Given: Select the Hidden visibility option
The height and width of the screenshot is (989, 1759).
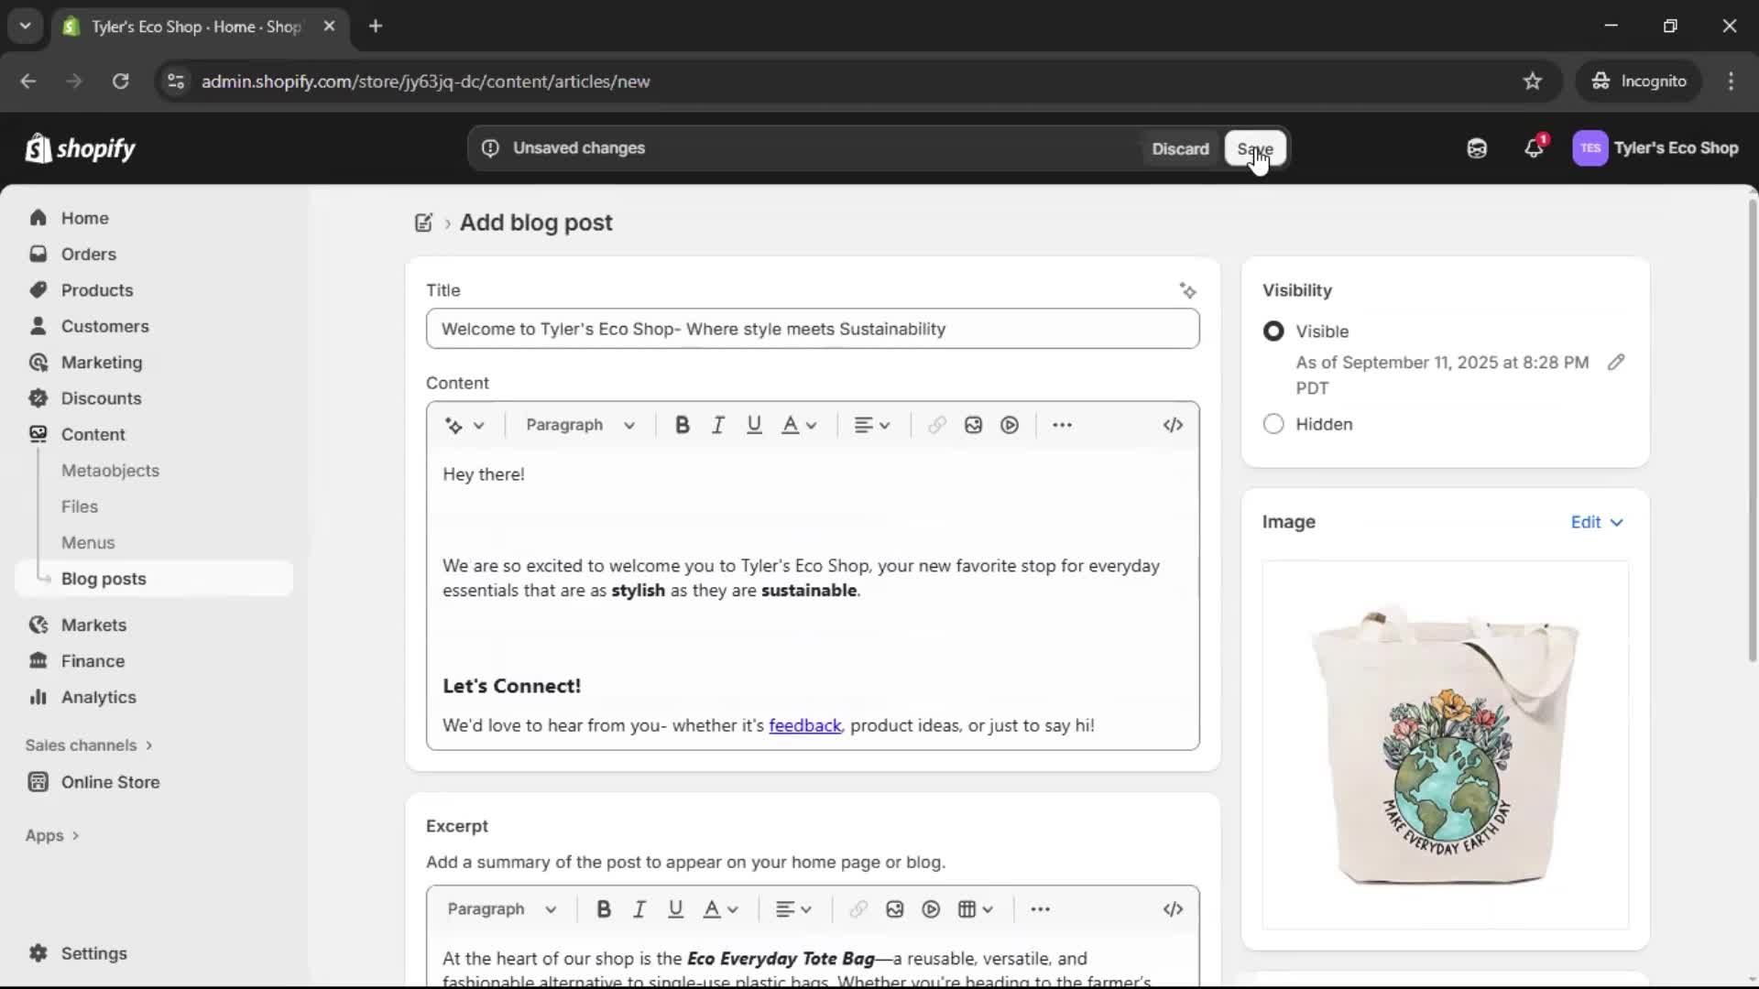Looking at the screenshot, I should tap(1274, 424).
